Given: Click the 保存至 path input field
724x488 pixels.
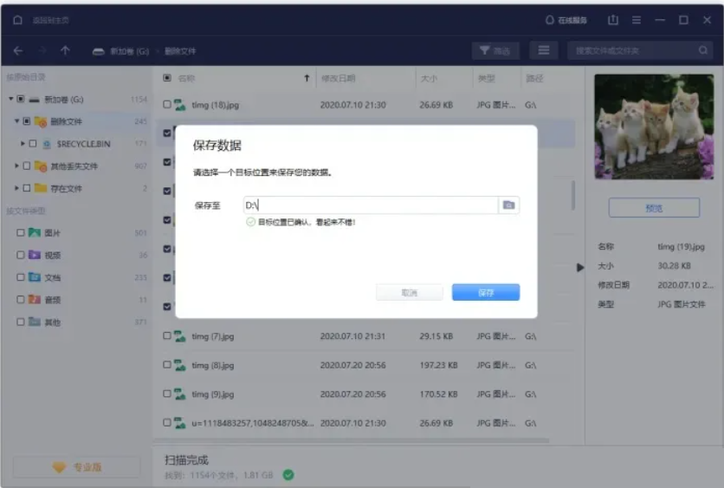Looking at the screenshot, I should (370, 205).
